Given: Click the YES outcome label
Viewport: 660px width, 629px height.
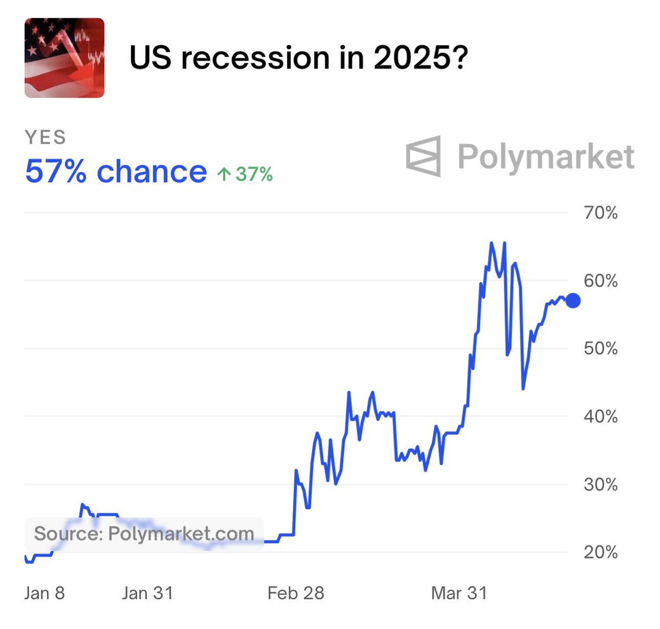Looking at the screenshot, I should coord(46,138).
